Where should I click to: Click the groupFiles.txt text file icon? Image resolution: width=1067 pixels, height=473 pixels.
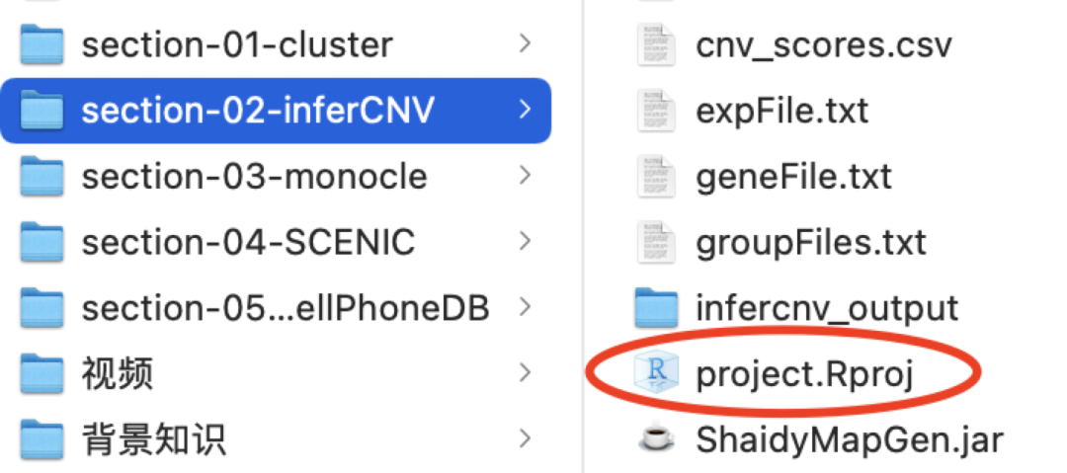pyautogui.click(x=657, y=242)
